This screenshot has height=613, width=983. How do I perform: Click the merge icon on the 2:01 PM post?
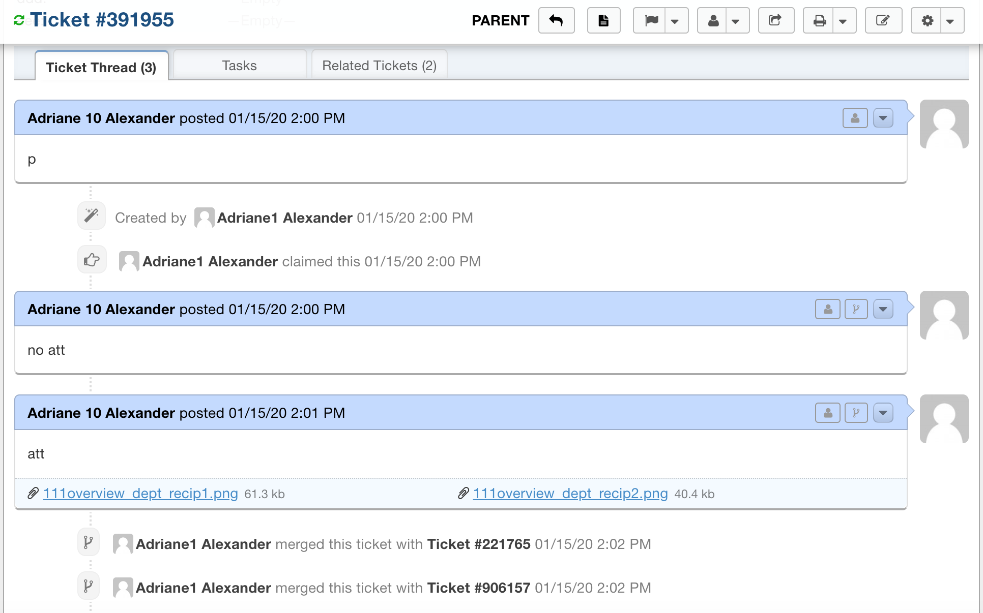tap(856, 413)
